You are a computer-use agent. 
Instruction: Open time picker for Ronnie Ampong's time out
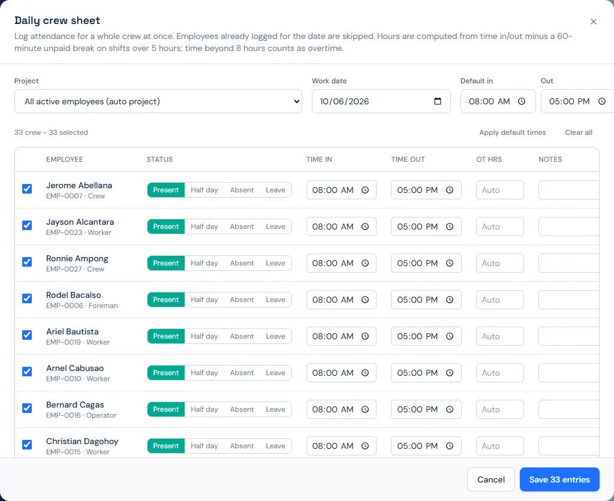pos(450,263)
